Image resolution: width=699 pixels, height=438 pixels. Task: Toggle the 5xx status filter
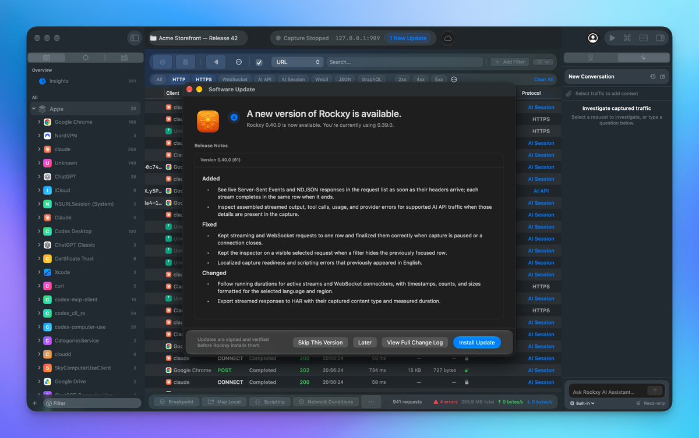pyautogui.click(x=439, y=79)
